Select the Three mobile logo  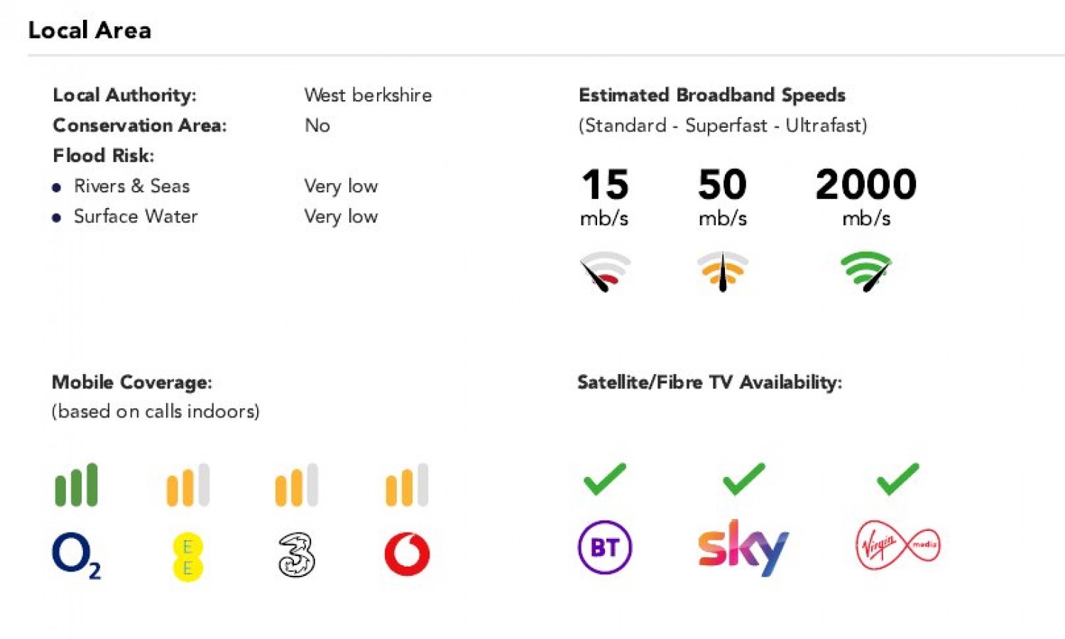point(297,555)
